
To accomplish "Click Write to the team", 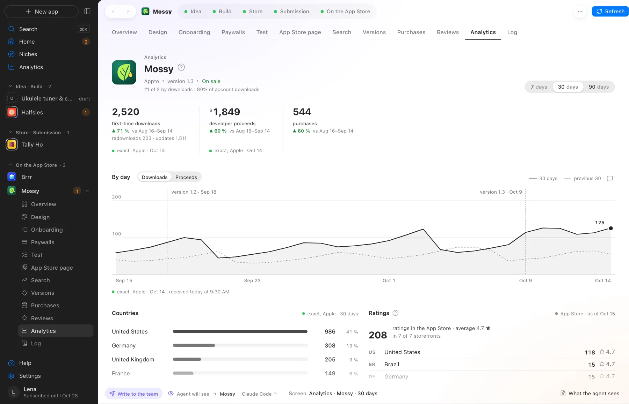I will tap(133, 394).
